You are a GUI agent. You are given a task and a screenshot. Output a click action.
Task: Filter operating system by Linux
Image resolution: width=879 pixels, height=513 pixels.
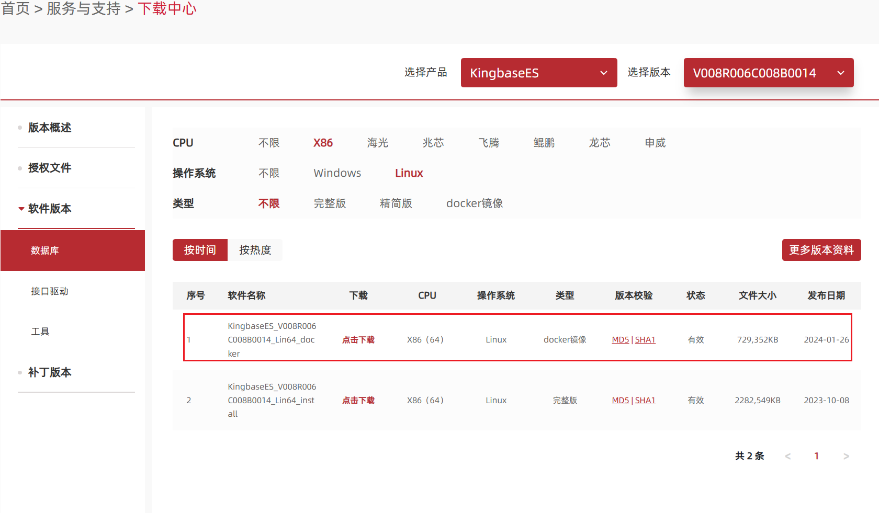coord(409,173)
